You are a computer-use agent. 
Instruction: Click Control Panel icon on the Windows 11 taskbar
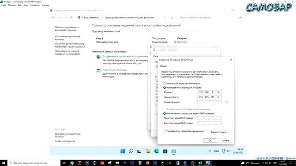(173, 151)
